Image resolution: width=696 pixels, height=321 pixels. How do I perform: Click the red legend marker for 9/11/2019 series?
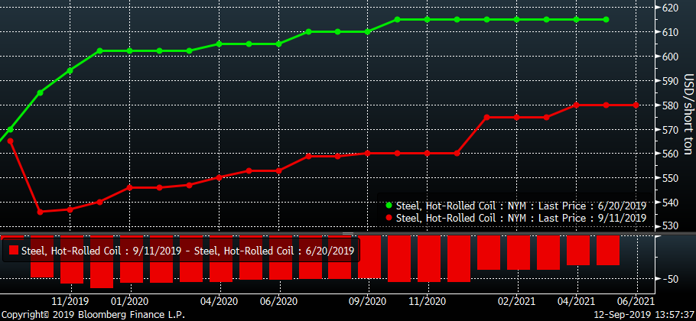tap(389, 219)
